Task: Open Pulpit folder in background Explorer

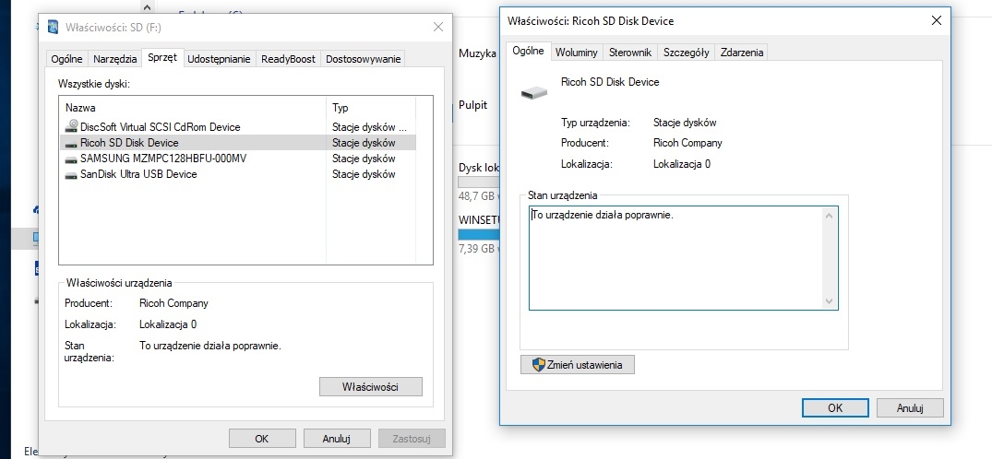Action: tap(472, 105)
